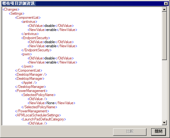The height and width of the screenshot is (138, 170).
Task: Click the opening ComponentList tag
Action: coord(28,18)
